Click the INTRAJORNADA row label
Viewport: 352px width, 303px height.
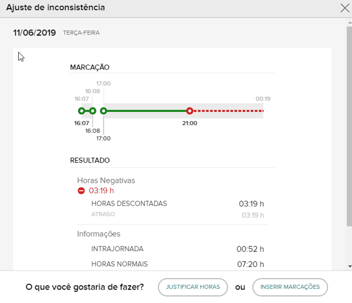(117, 249)
